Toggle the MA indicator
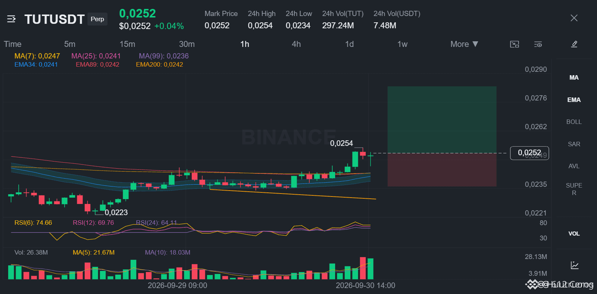The image size is (597, 294). coord(574,77)
